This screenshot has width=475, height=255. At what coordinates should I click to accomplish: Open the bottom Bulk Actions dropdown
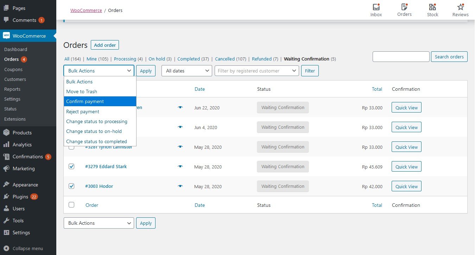coord(99,223)
